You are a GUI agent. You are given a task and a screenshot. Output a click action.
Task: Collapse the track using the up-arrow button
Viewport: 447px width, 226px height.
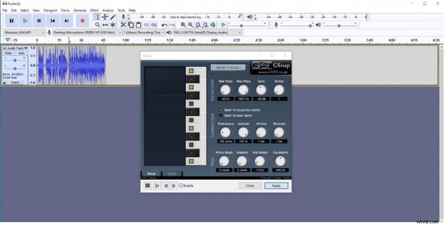[x=4, y=83]
